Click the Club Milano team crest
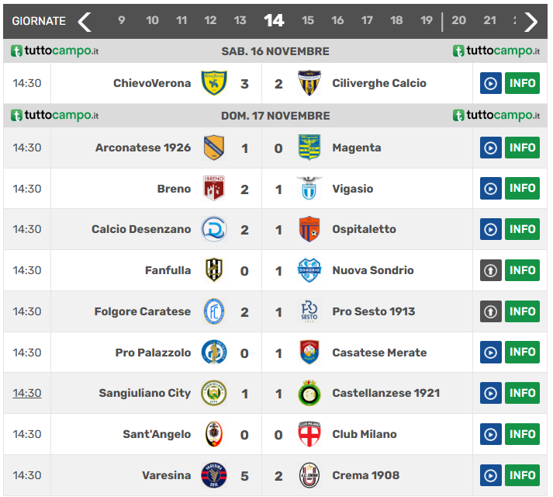 pos(309,434)
